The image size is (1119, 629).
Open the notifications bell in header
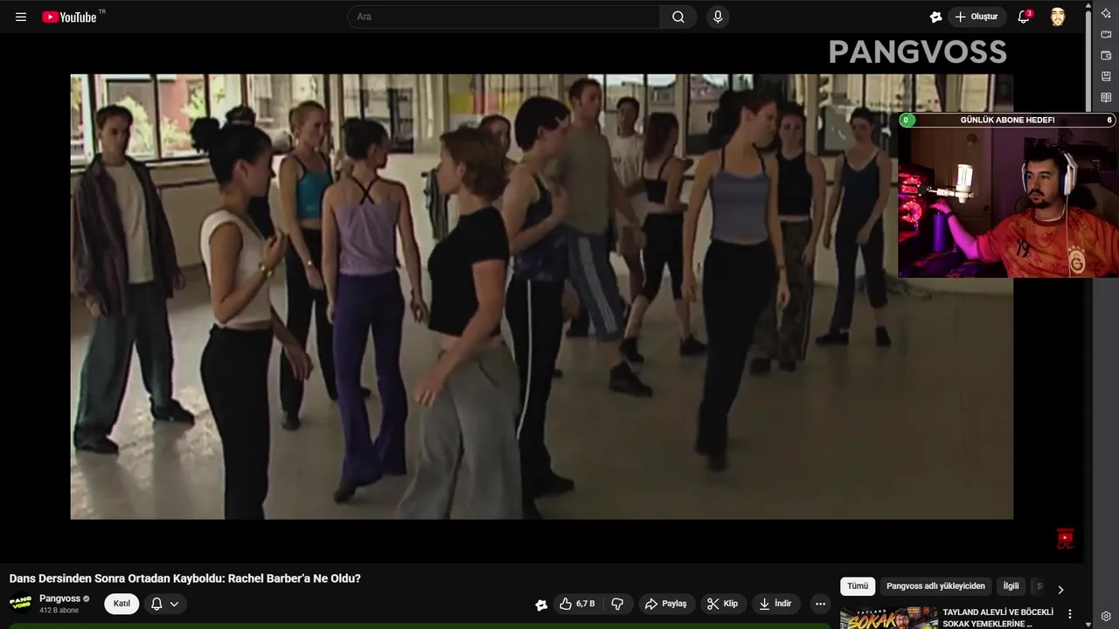pos(1024,17)
